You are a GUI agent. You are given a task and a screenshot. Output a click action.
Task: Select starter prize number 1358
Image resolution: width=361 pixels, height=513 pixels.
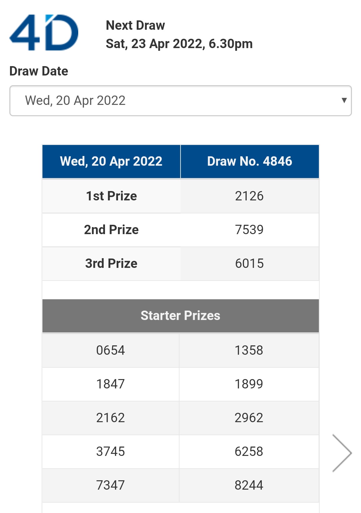tap(249, 350)
